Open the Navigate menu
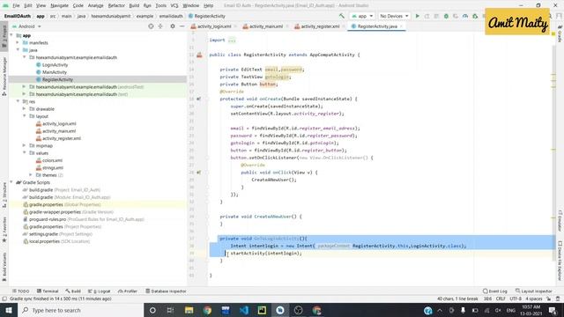This screenshot has width=564, height=317. [59, 5]
